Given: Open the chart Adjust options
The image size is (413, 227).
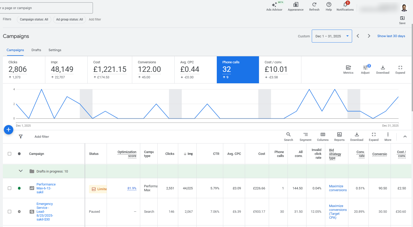Looking at the screenshot, I should [365, 70].
